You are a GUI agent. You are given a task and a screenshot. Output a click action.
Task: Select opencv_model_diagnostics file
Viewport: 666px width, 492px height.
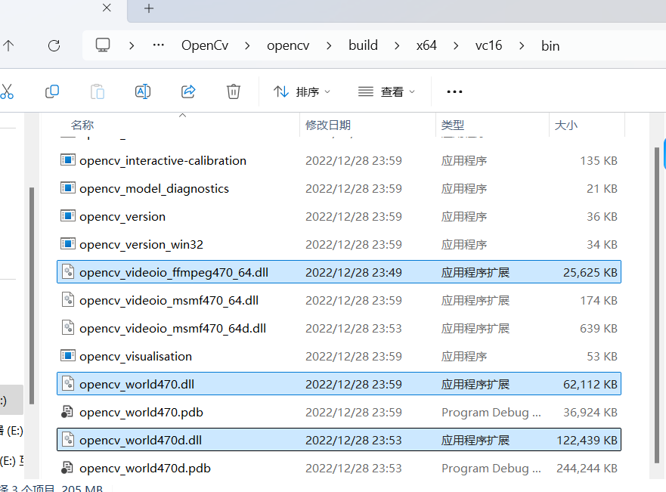339,188
